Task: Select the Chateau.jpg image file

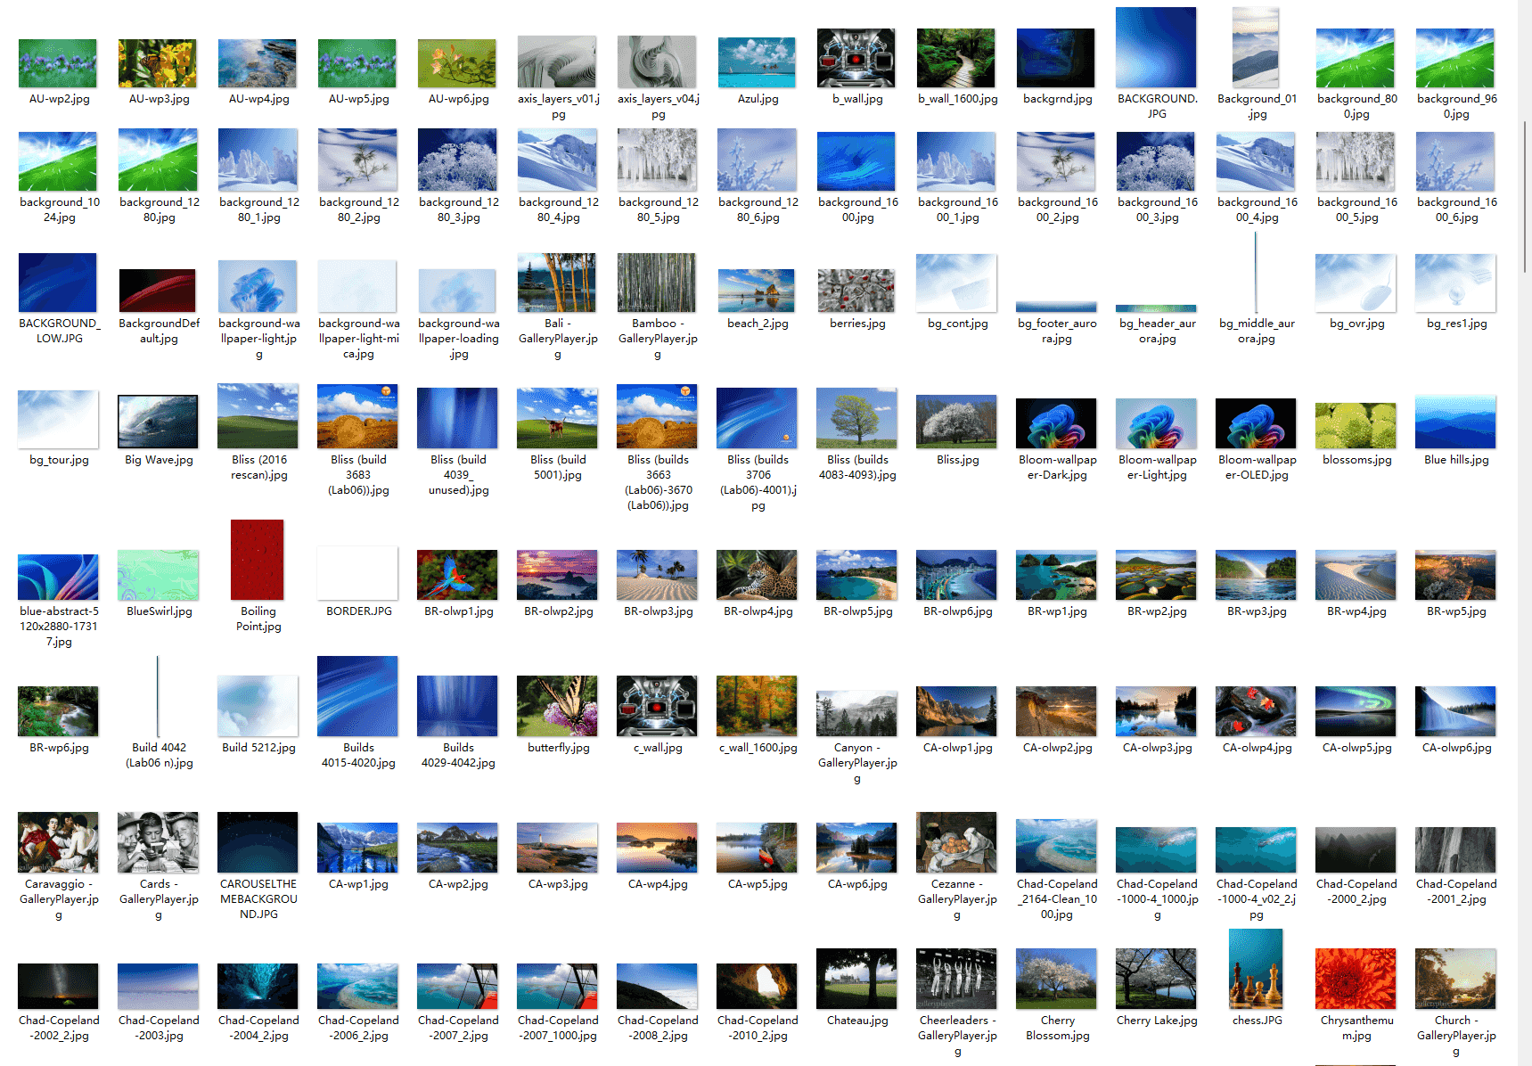Action: point(856,979)
